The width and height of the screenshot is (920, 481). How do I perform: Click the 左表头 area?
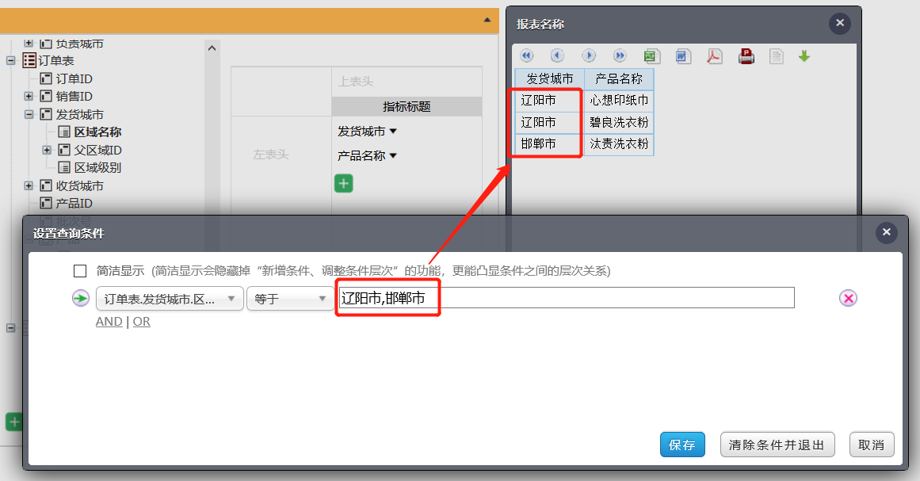(x=271, y=155)
